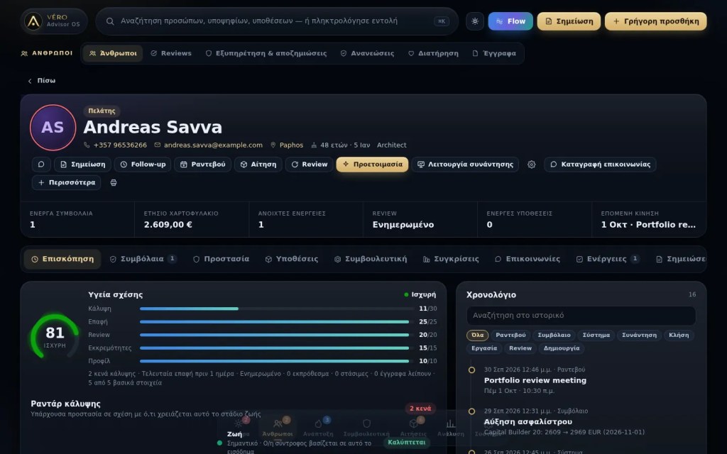The image size is (727, 454).
Task: Click the 2 κενά badge
Action: [420, 409]
